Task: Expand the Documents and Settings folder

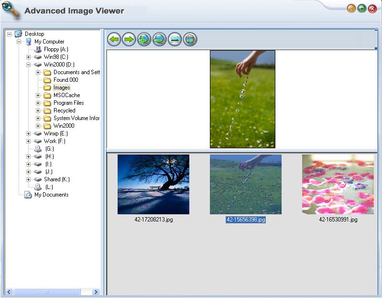Action: [x=38, y=72]
